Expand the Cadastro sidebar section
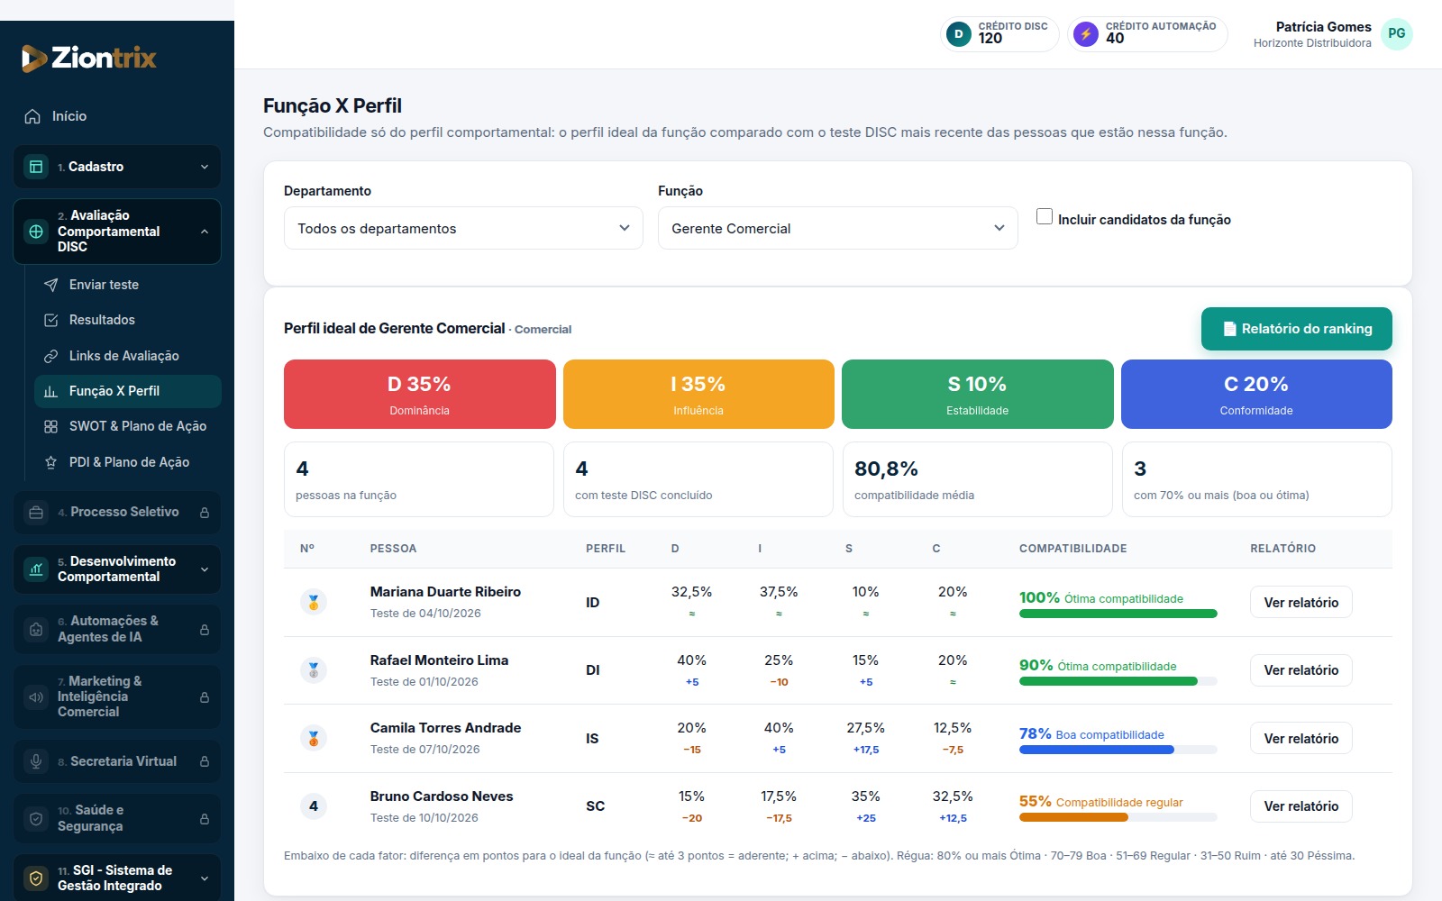Viewport: 1442px width, 901px height. click(x=117, y=167)
